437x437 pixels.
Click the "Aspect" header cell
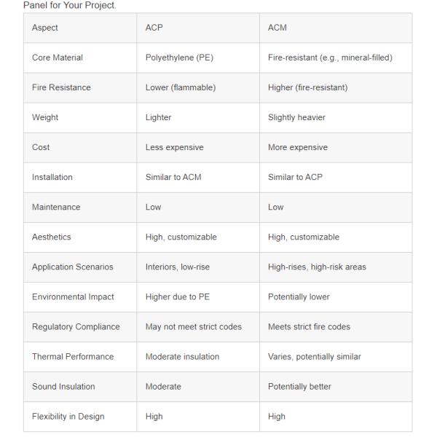point(45,28)
